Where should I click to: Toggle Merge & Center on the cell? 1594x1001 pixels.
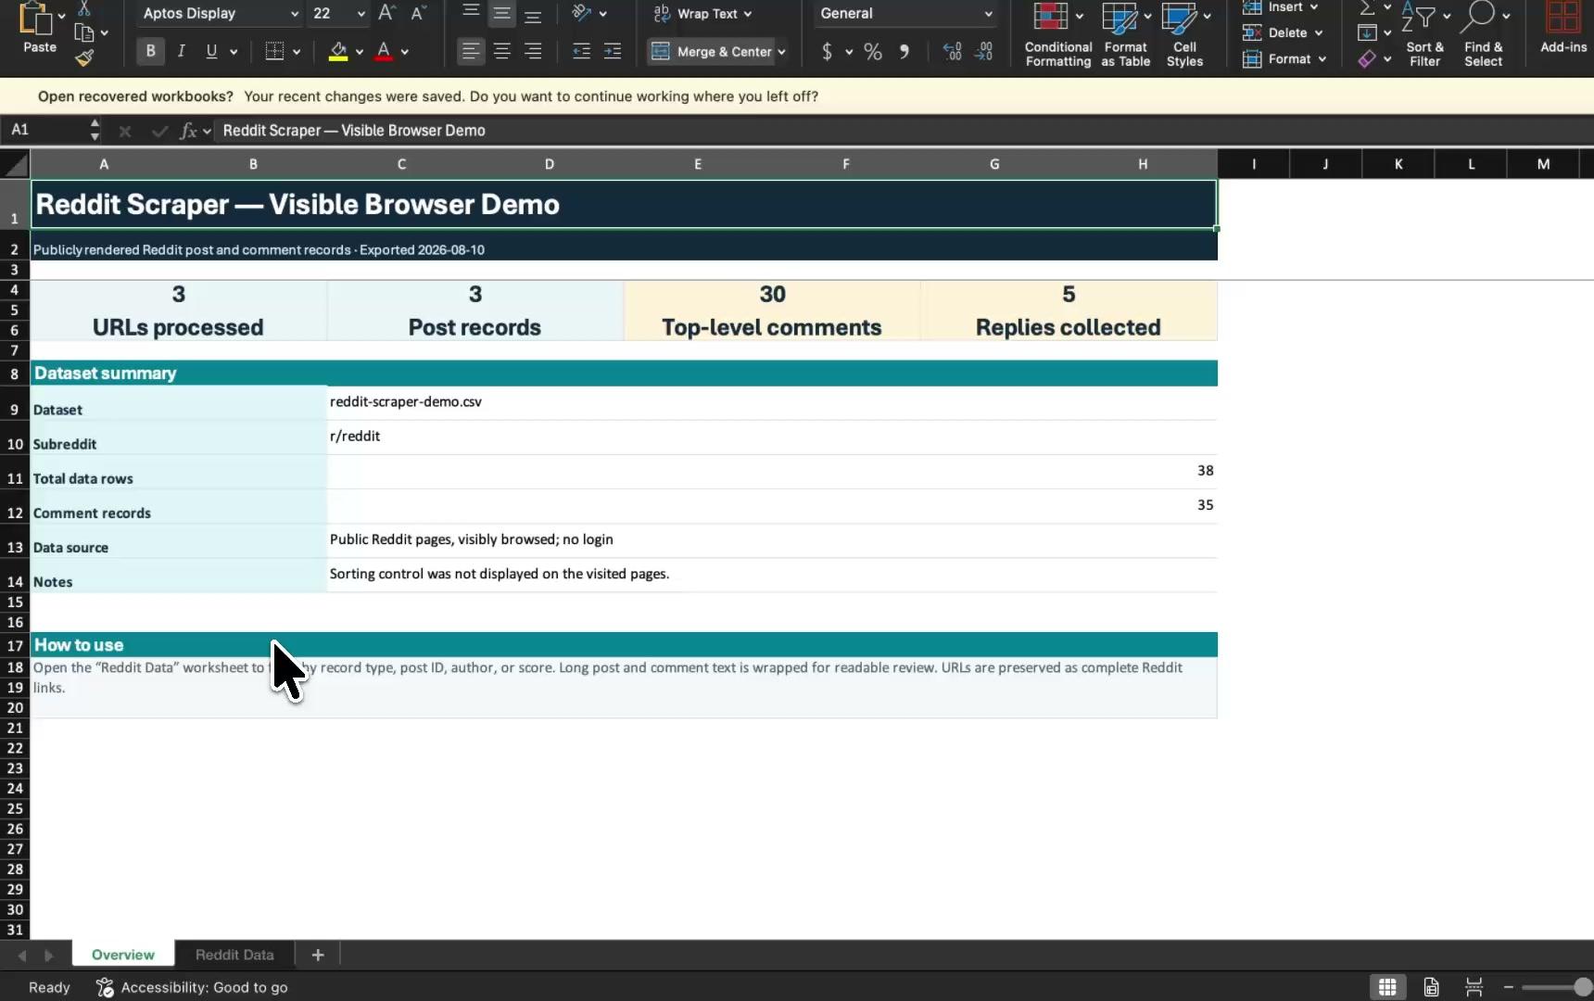(x=711, y=51)
